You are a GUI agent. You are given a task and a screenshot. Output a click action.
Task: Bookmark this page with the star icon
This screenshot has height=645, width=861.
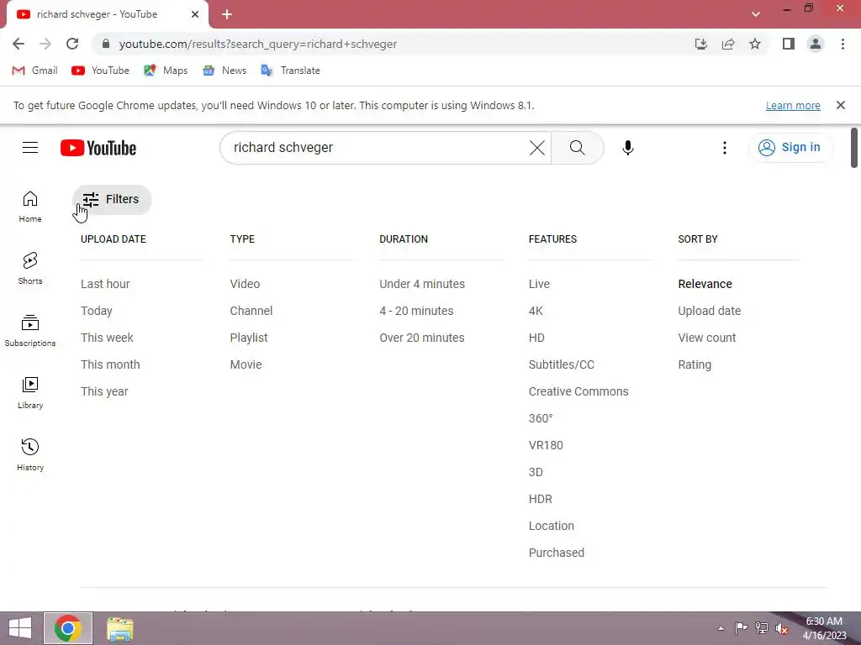point(755,44)
